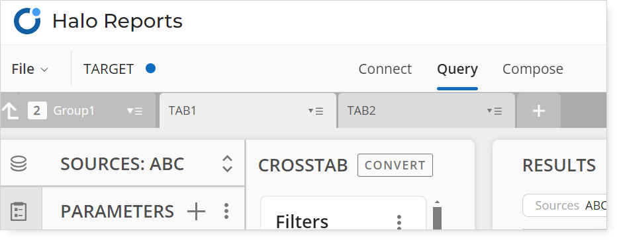Open the Filters three-dot menu
Image resolution: width=617 pixels, height=240 pixels.
click(x=399, y=222)
